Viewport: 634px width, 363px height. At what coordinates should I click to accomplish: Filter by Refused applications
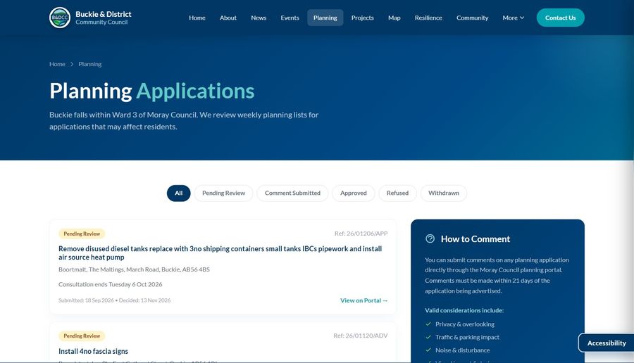[397, 193]
